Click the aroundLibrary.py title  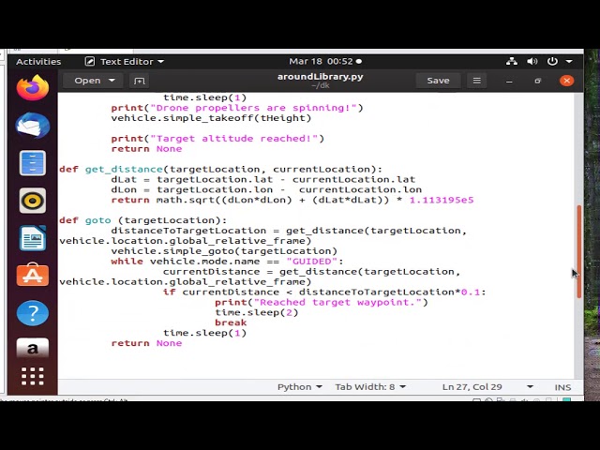pos(321,77)
